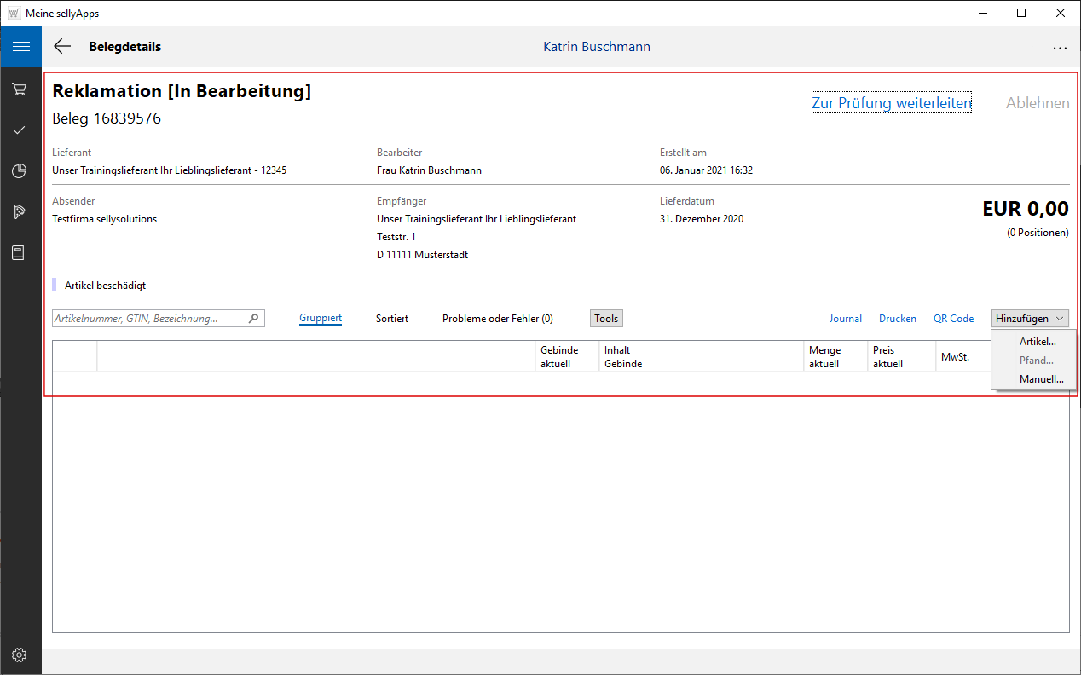The image size is (1081, 675).
Task: Click the checkmark sidebar icon
Action: click(20, 130)
